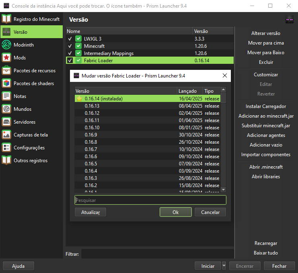Image resolution: width=298 pixels, height=273 pixels.
Task: Click the Iniciar button
Action: pos(208,266)
